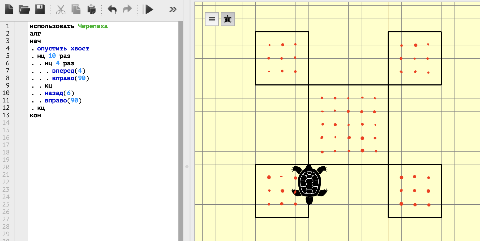Paste with the clipboard icon

tap(91, 9)
